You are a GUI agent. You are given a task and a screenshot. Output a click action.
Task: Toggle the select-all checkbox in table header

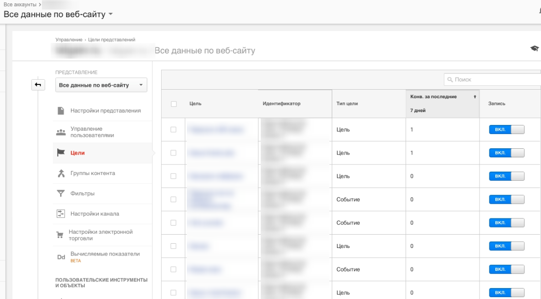pos(174,104)
